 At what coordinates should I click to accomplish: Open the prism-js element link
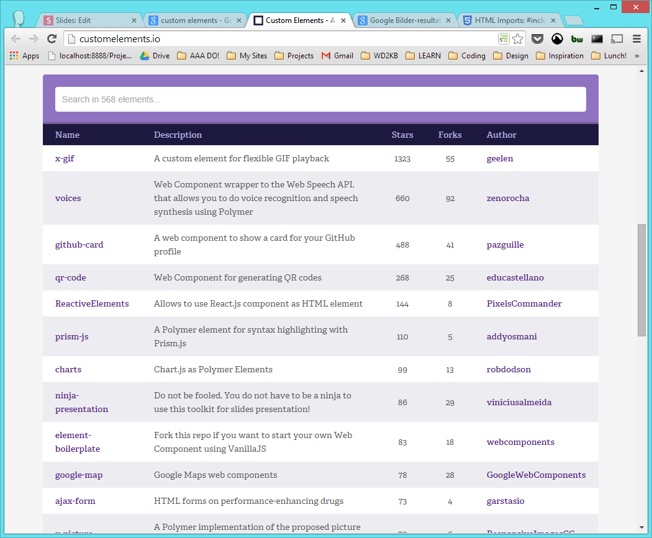click(x=72, y=336)
